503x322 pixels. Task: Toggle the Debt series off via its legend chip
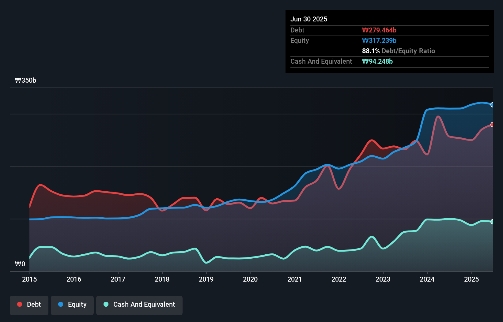[x=29, y=305]
